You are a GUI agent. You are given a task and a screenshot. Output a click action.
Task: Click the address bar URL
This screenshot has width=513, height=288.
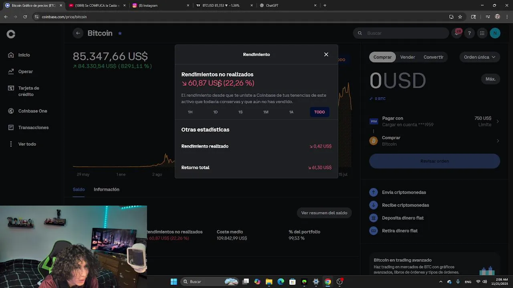[64, 17]
